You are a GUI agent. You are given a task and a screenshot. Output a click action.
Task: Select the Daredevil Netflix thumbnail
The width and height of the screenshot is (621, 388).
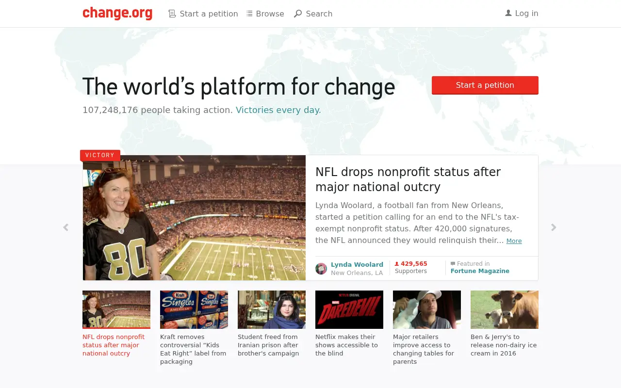(x=349, y=309)
